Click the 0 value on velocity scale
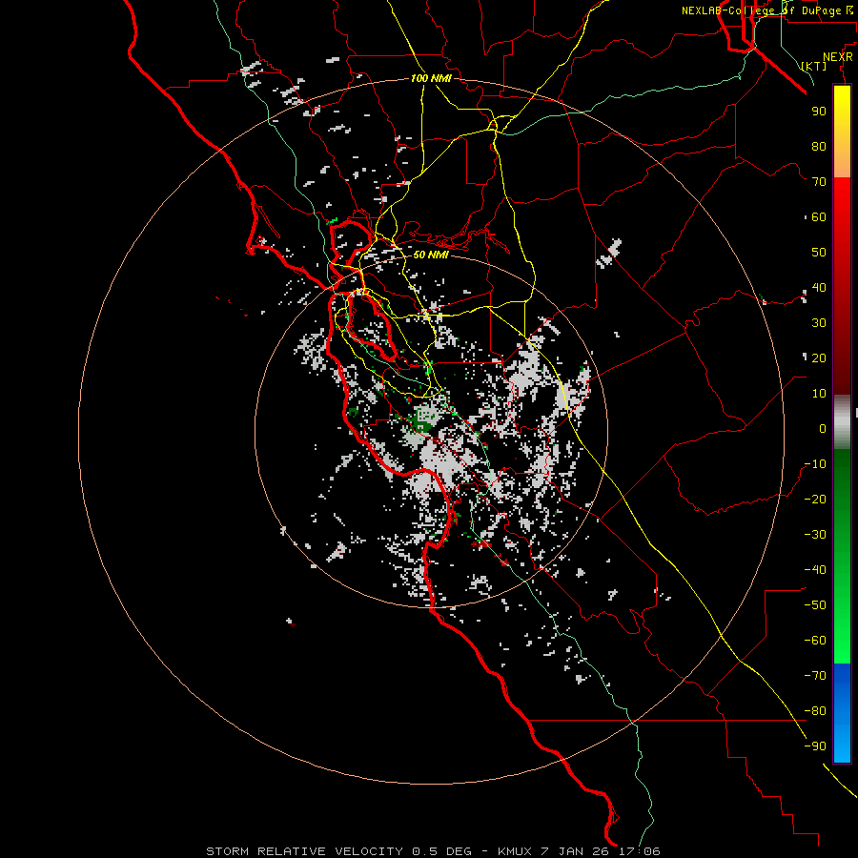This screenshot has height=858, width=858. pyautogui.click(x=823, y=429)
